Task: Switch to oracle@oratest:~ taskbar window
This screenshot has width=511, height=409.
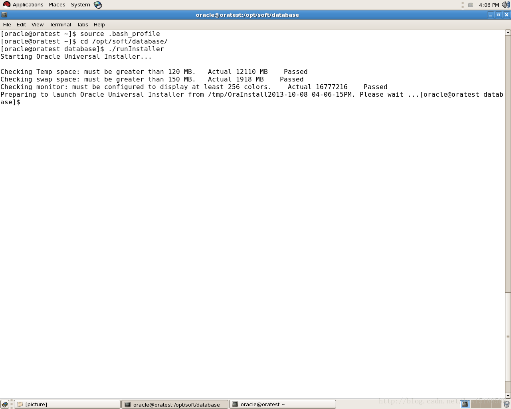Action: coord(283,404)
